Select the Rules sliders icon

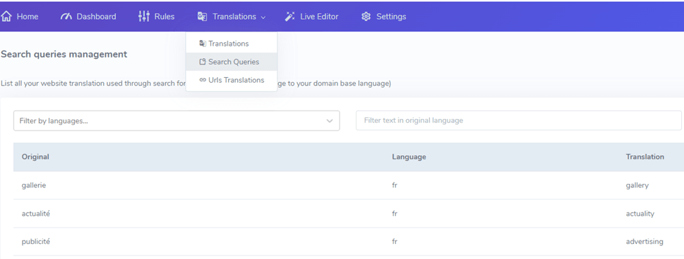tap(144, 16)
